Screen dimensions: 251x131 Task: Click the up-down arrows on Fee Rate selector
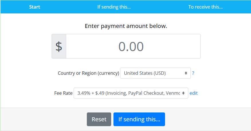pos(184,93)
